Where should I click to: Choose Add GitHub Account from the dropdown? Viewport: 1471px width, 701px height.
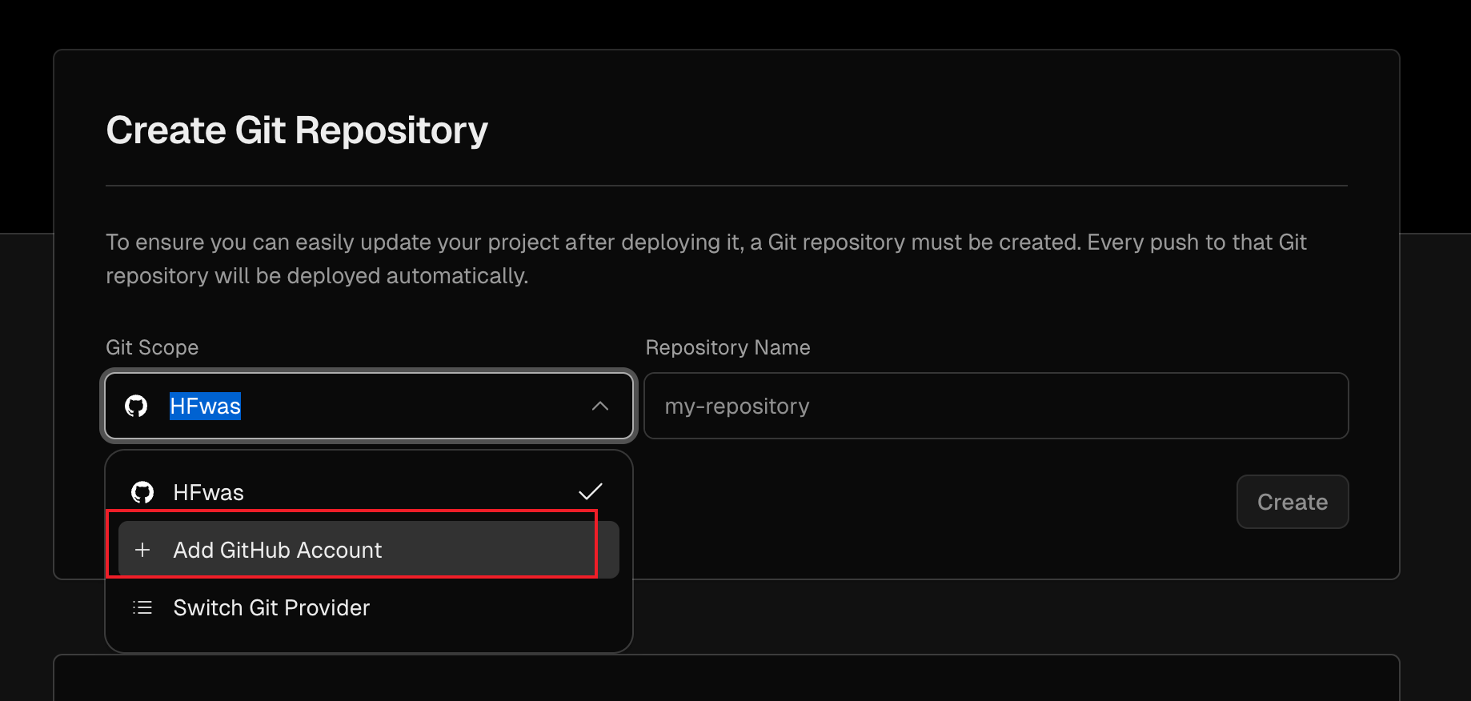(x=277, y=550)
